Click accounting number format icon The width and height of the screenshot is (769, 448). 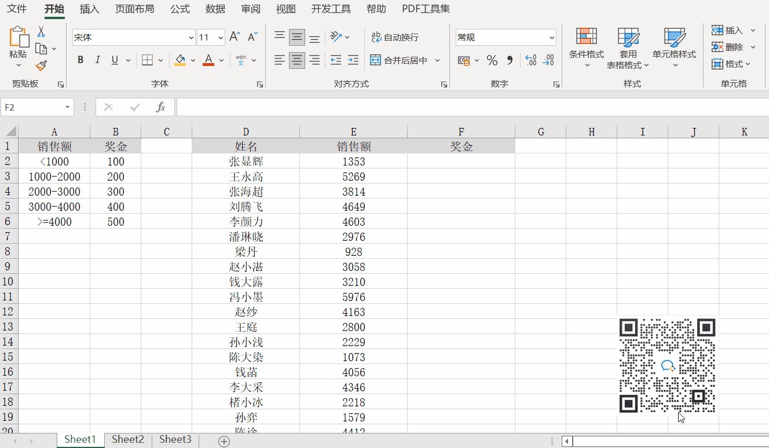tap(463, 60)
